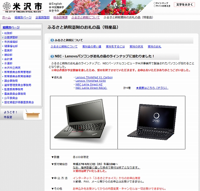Select 教育委員会教育管理部 in sidebar
200x191 pixels.
click(17, 72)
